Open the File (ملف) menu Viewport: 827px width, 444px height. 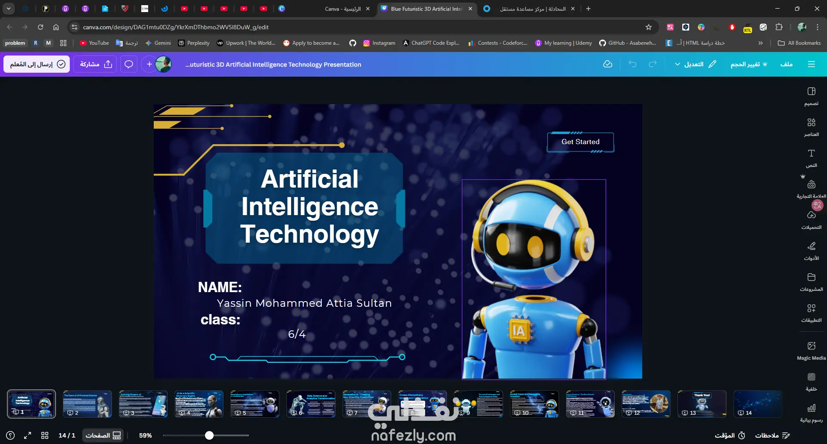787,64
